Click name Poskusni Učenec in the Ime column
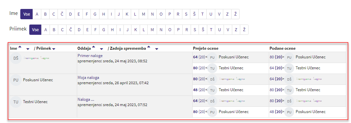 tap(38, 80)
